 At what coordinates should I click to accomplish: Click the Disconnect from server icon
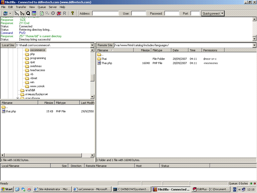(x=59, y=13)
